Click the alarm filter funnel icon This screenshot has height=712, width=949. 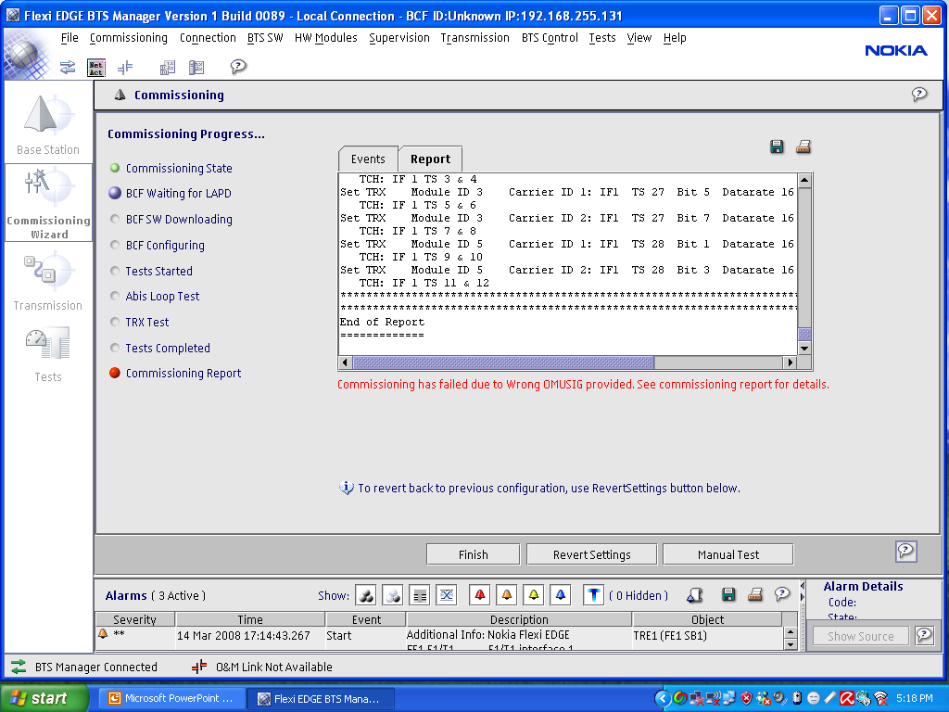tap(593, 595)
